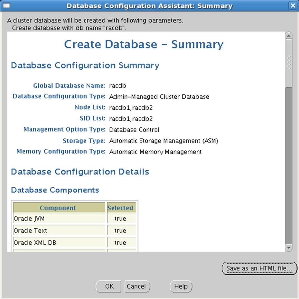Click the Storage Type label
299x299 pixels.
pos(84,141)
